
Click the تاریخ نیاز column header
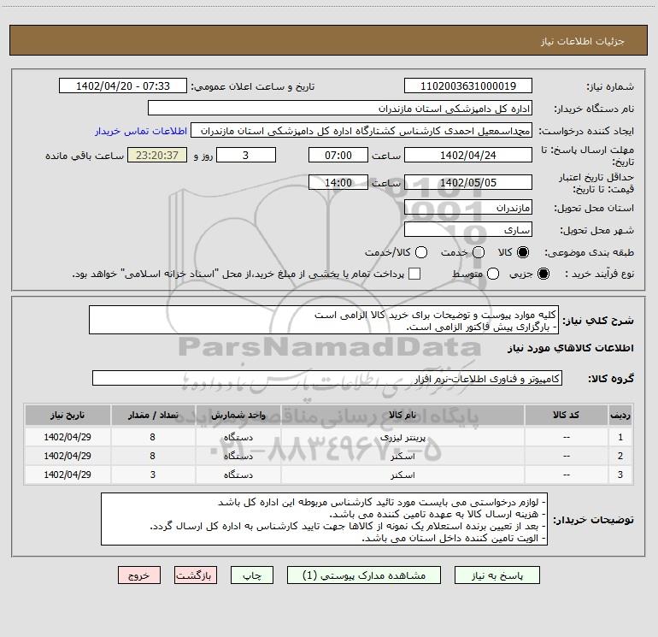pos(68,416)
